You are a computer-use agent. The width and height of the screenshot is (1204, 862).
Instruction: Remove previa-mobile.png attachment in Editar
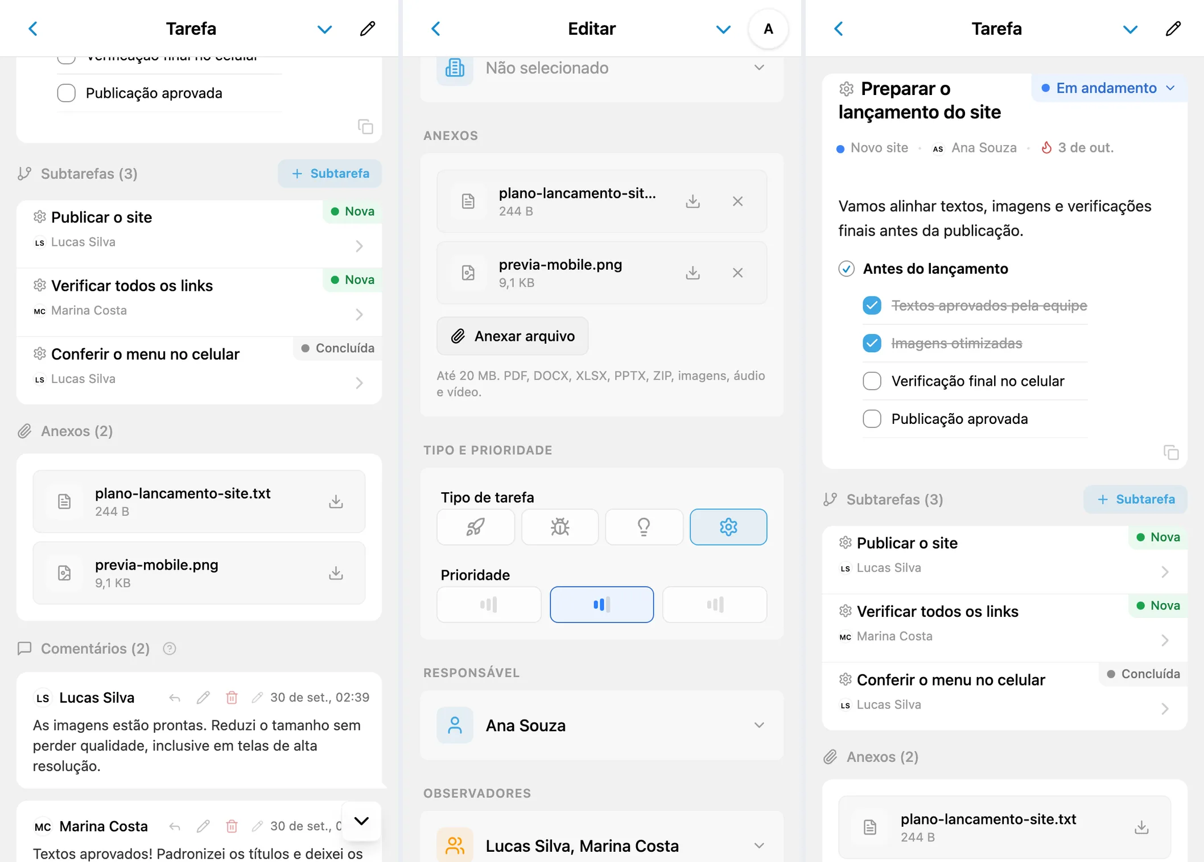point(737,273)
